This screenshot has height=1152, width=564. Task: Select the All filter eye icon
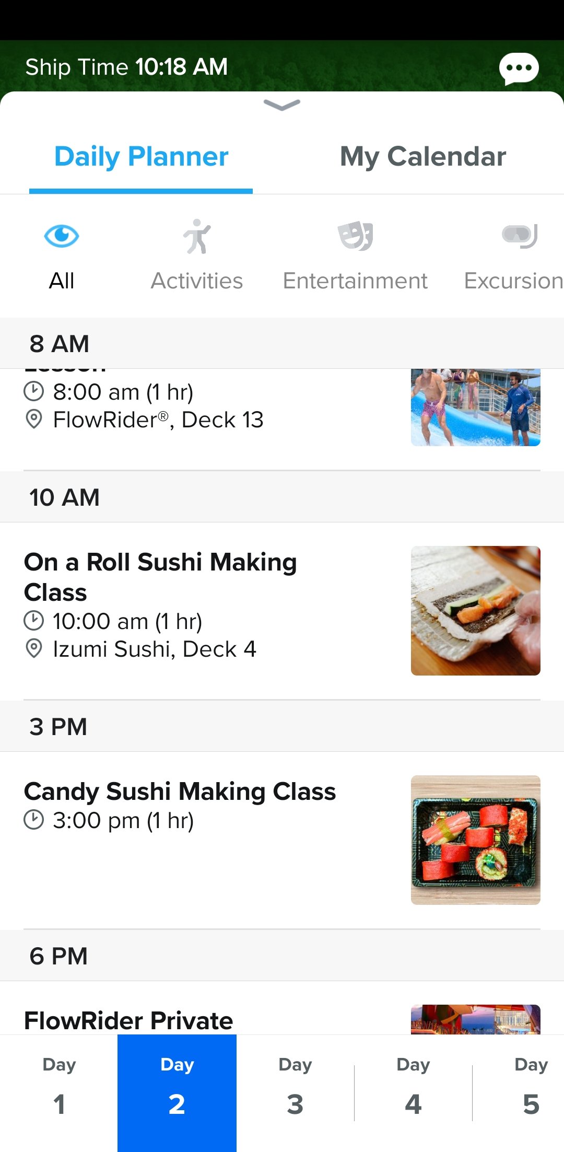click(x=62, y=236)
